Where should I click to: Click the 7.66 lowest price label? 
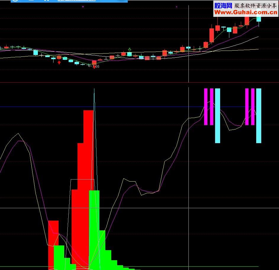[x=96, y=67]
